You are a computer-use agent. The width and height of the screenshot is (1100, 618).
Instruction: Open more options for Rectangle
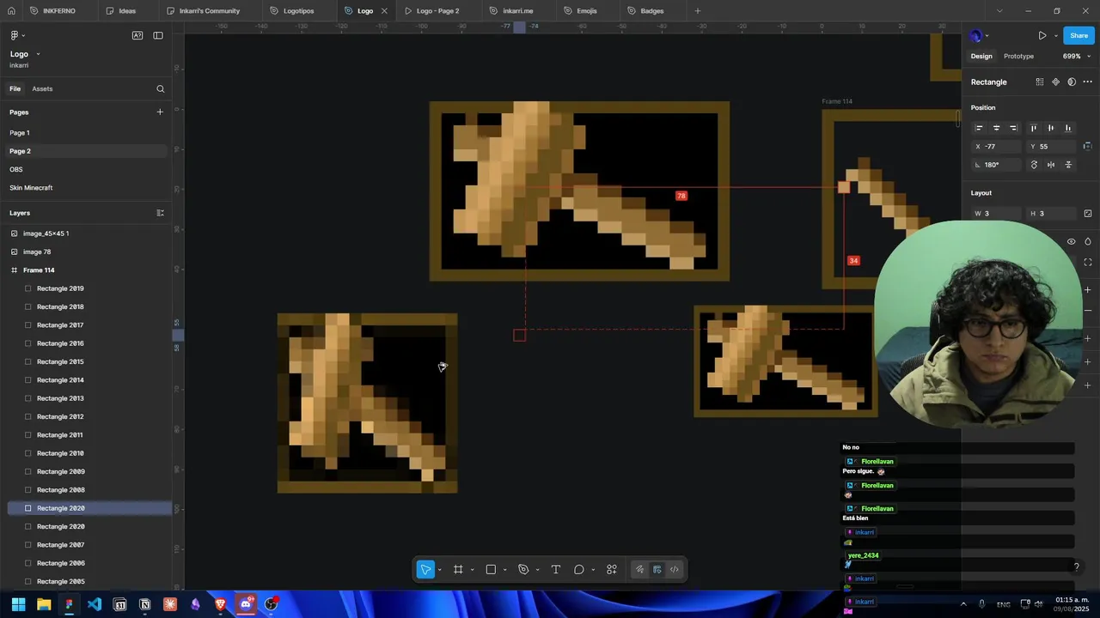(1087, 82)
